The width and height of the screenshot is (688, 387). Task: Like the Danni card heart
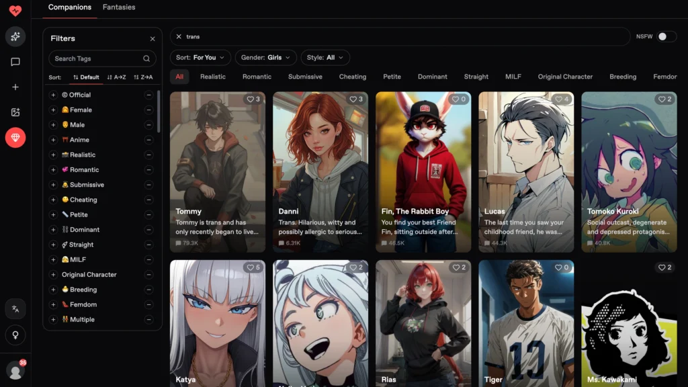pos(356,99)
